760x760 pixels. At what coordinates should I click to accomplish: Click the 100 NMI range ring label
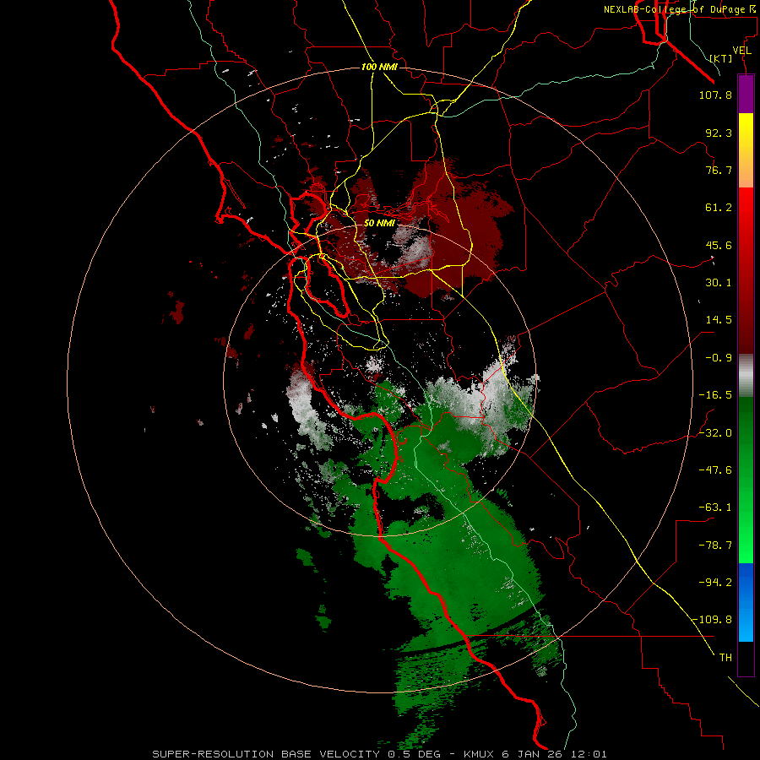(379, 67)
